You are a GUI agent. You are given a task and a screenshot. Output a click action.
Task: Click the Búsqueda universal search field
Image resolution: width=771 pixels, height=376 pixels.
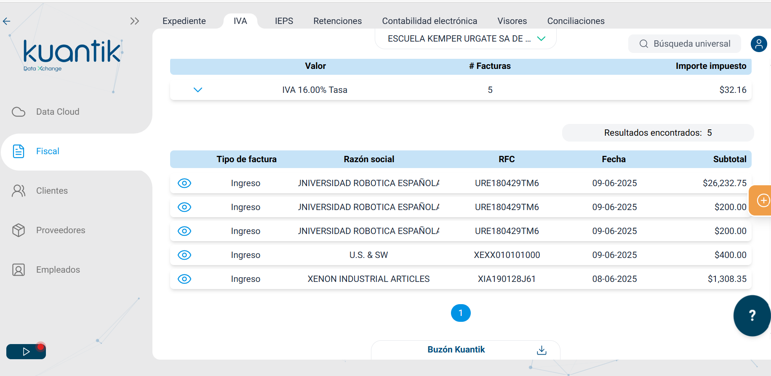coord(685,44)
